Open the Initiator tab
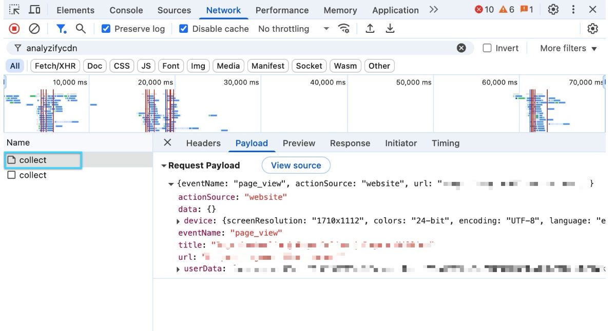 pos(401,143)
